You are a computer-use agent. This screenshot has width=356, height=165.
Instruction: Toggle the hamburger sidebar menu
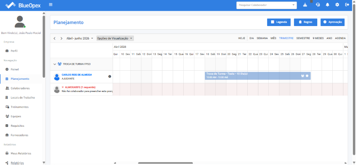pos(51,4)
